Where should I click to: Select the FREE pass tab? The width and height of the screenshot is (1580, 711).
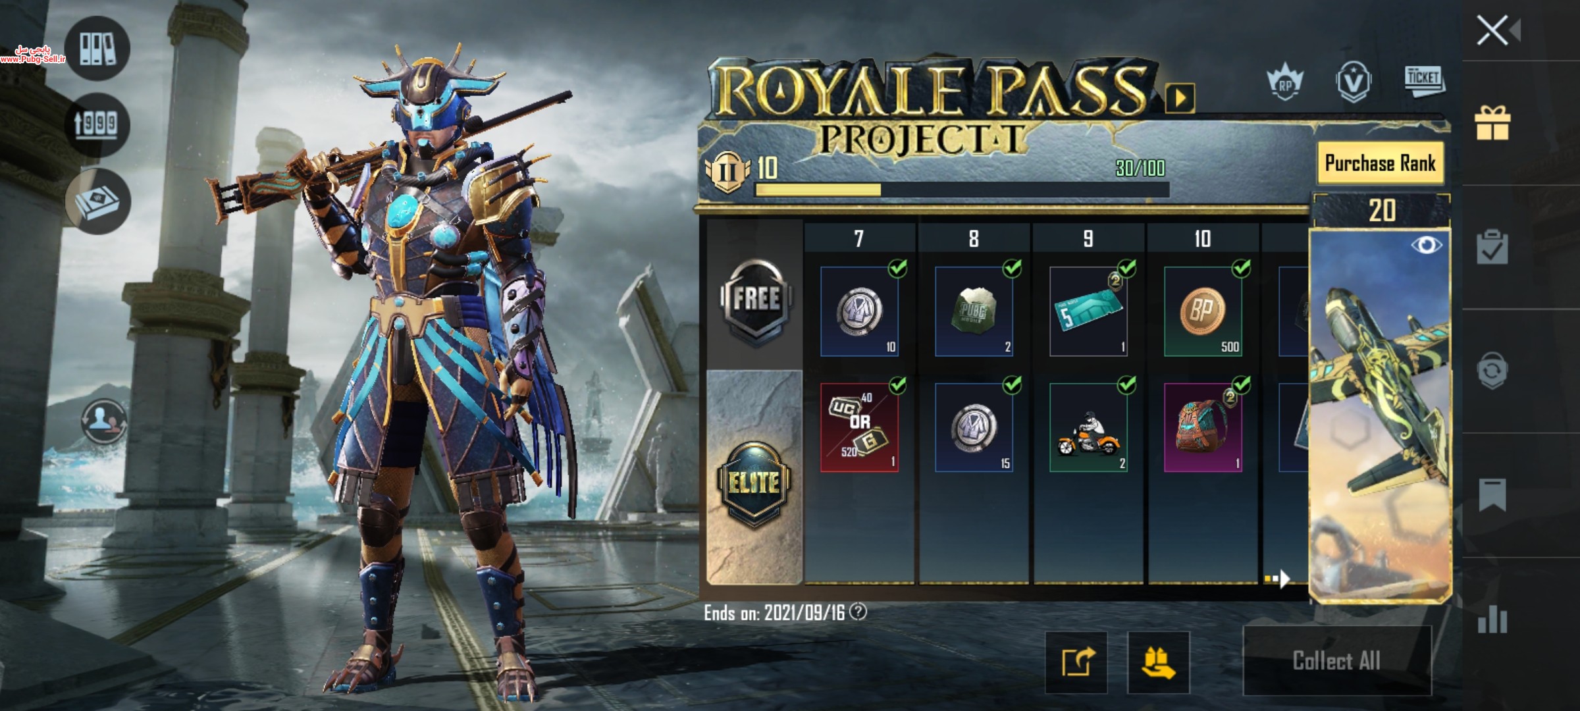pos(755,302)
